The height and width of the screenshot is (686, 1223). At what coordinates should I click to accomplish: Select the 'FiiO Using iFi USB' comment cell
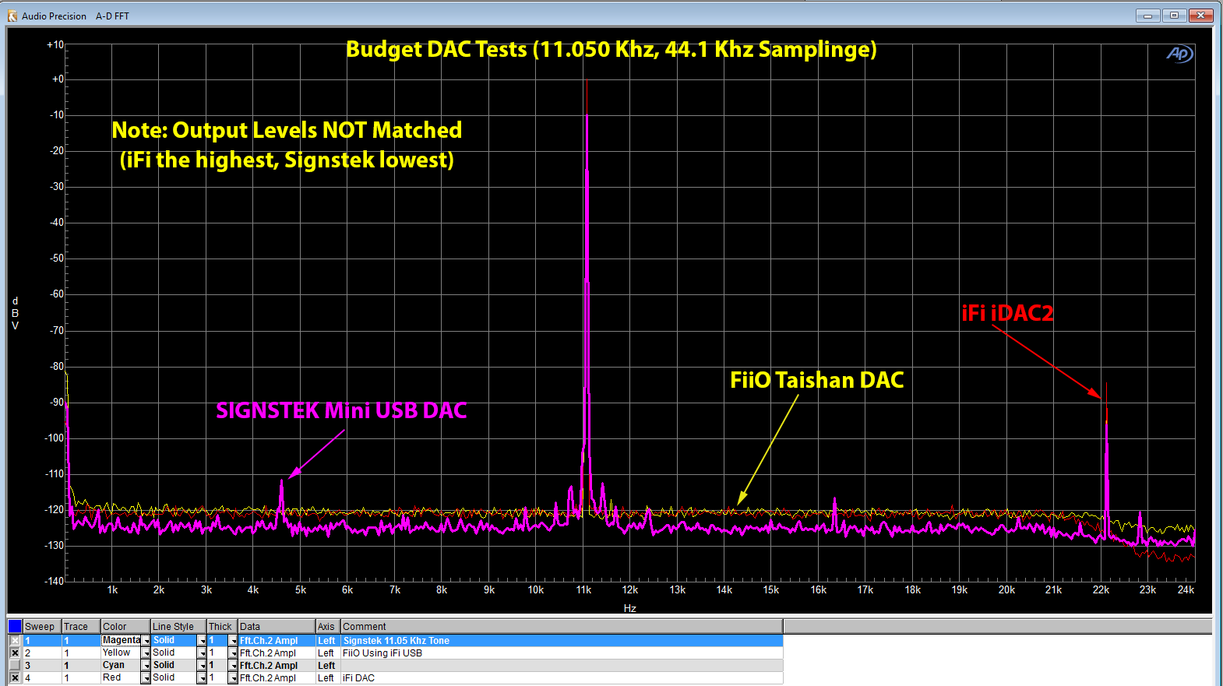click(562, 653)
